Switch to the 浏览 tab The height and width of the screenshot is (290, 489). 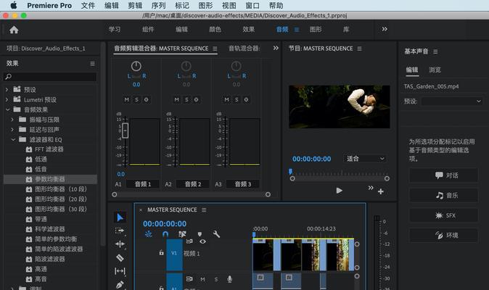435,70
